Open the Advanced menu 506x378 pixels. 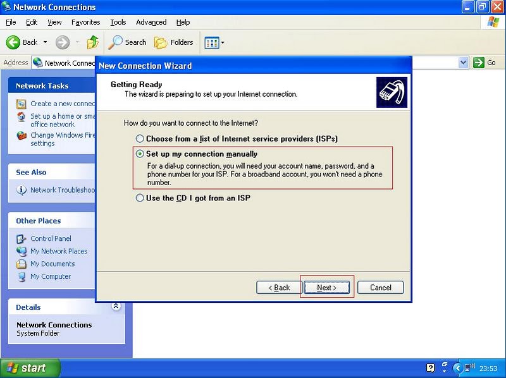[x=151, y=22]
